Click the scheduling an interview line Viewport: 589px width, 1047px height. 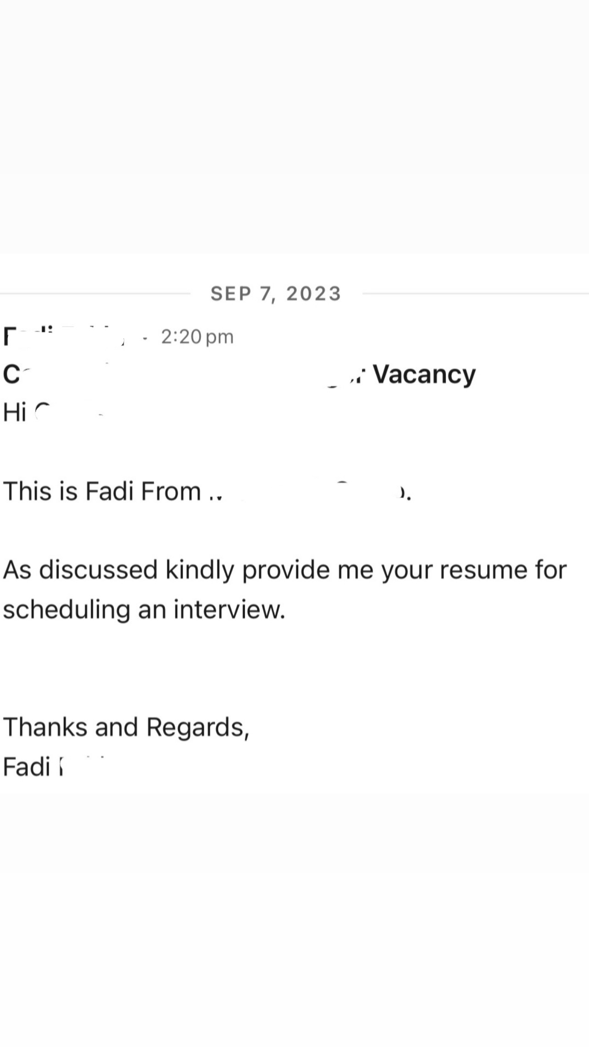(x=144, y=610)
